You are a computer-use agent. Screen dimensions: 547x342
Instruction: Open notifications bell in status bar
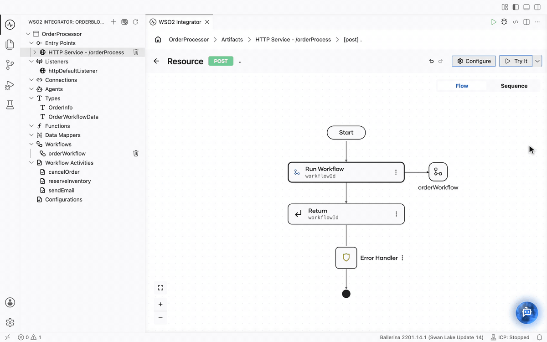coord(539,337)
